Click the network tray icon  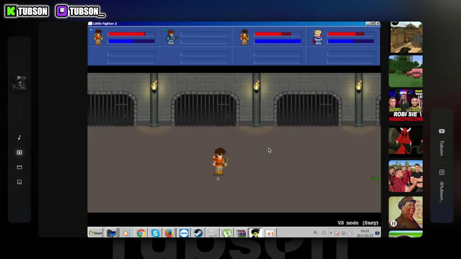(344, 233)
